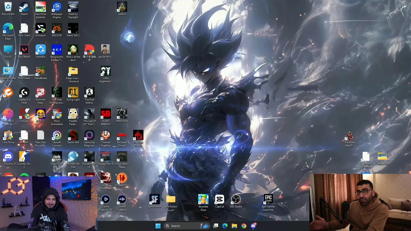This screenshot has width=411, height=231.
Task: Select the Dark Hours icon
Action: pos(57,158)
